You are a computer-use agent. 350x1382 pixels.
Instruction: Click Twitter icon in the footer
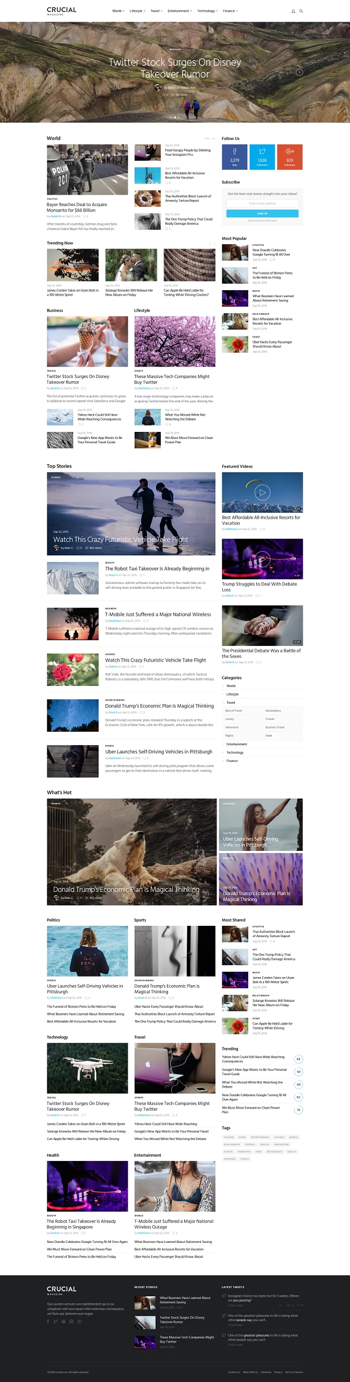(x=55, y=1321)
